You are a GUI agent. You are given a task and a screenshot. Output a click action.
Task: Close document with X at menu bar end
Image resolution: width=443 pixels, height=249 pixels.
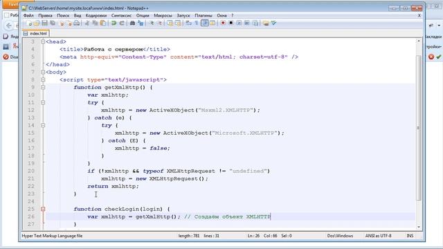coord(419,15)
